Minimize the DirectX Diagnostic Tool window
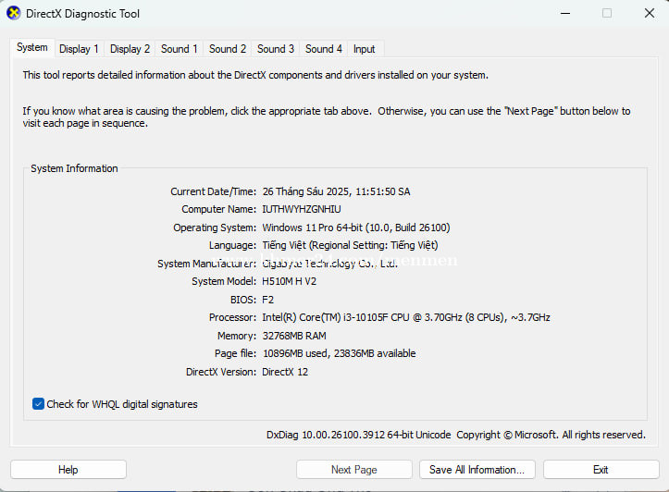 tap(565, 13)
